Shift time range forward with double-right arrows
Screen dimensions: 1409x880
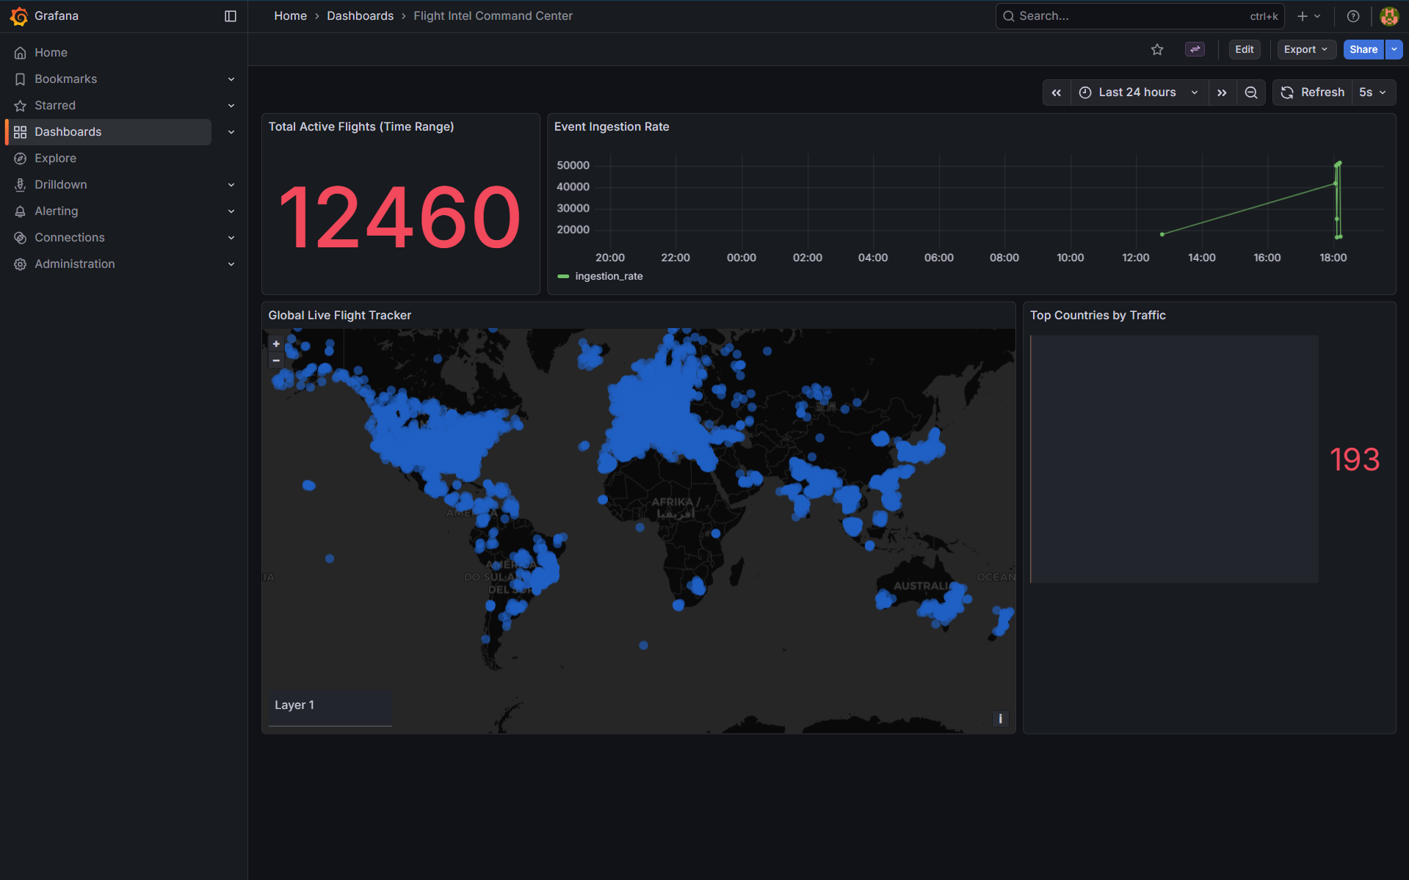click(1222, 92)
